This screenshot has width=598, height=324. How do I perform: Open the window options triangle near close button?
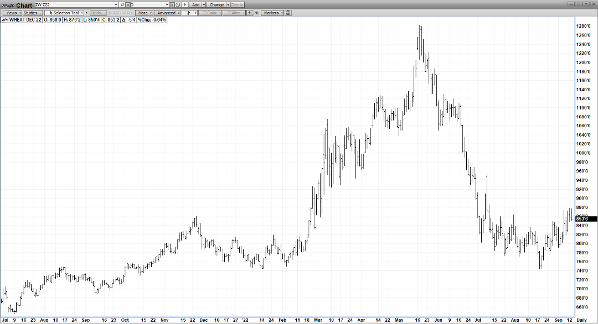click(x=586, y=4)
